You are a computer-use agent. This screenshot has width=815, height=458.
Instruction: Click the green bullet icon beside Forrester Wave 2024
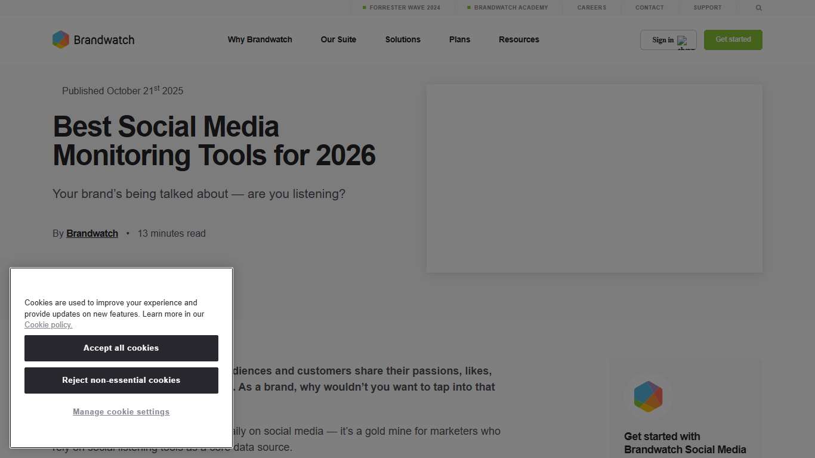pos(363,7)
